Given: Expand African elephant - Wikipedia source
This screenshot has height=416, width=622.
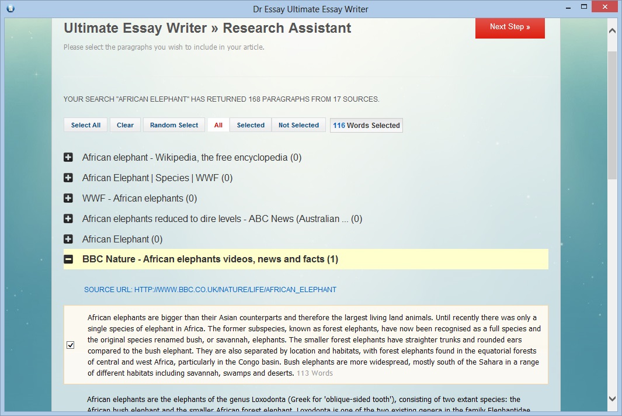Looking at the screenshot, I should [x=68, y=158].
